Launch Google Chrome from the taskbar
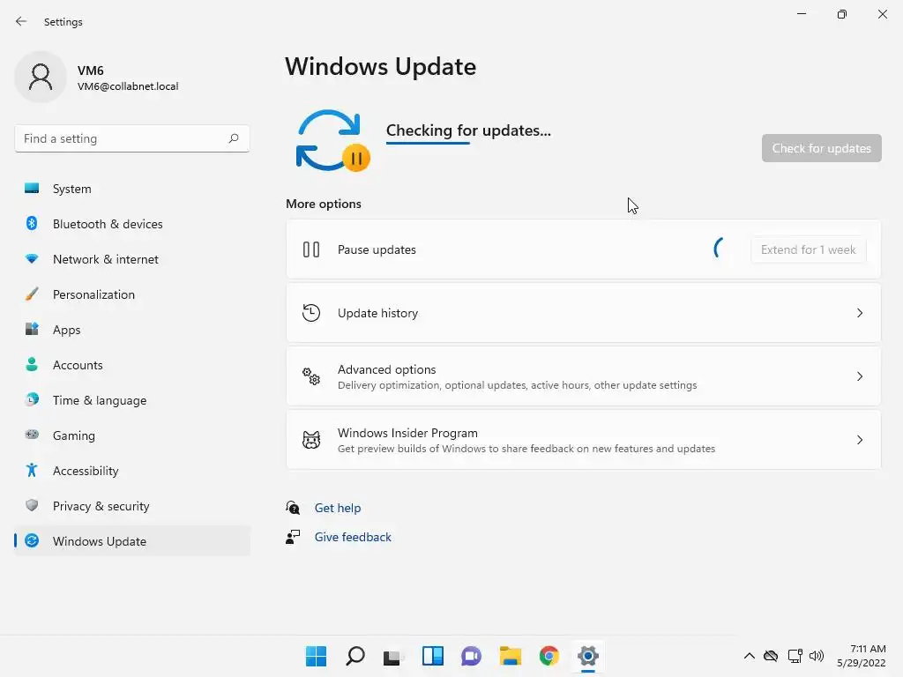903x677 pixels. [549, 656]
